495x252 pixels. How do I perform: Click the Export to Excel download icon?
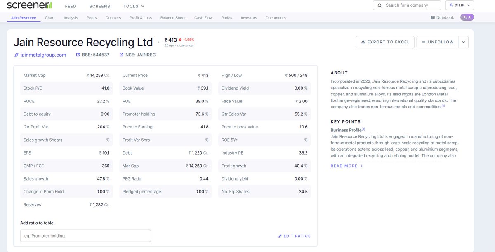(363, 42)
